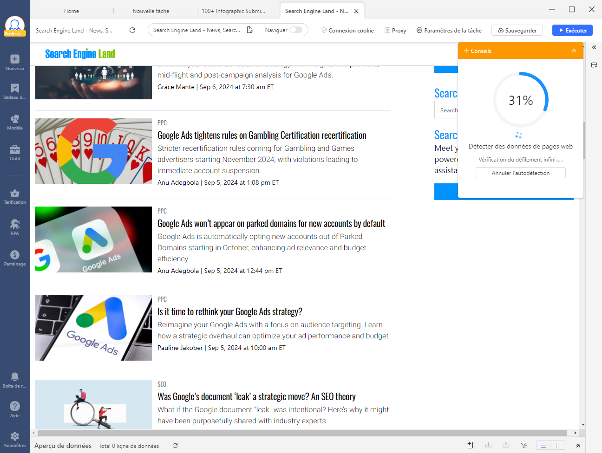Click author Pauline Jakober
This screenshot has width=602, height=453.
(x=180, y=348)
